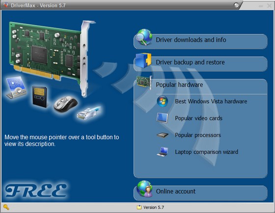Image resolution: width=275 pixels, height=213 pixels.
Task: Click the globe magnifier icon for driver downloads
Action: coord(144,37)
